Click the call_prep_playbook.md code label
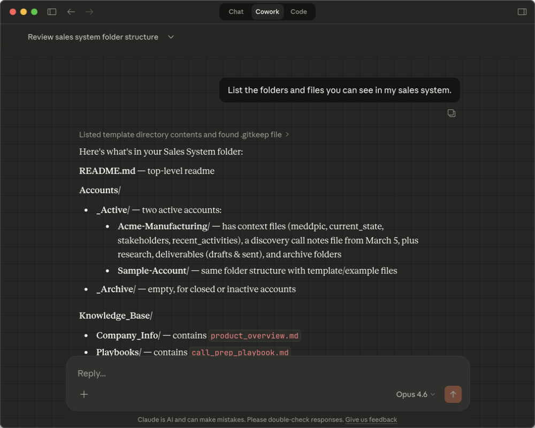 (240, 352)
